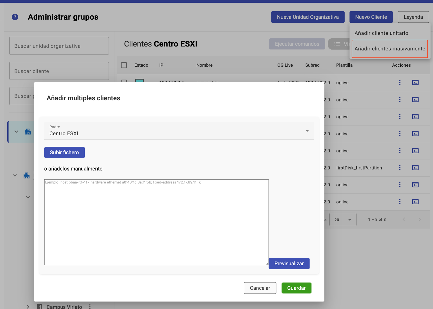The width and height of the screenshot is (433, 309).
Task: Click terminal icon in last client row
Action: 415,202
